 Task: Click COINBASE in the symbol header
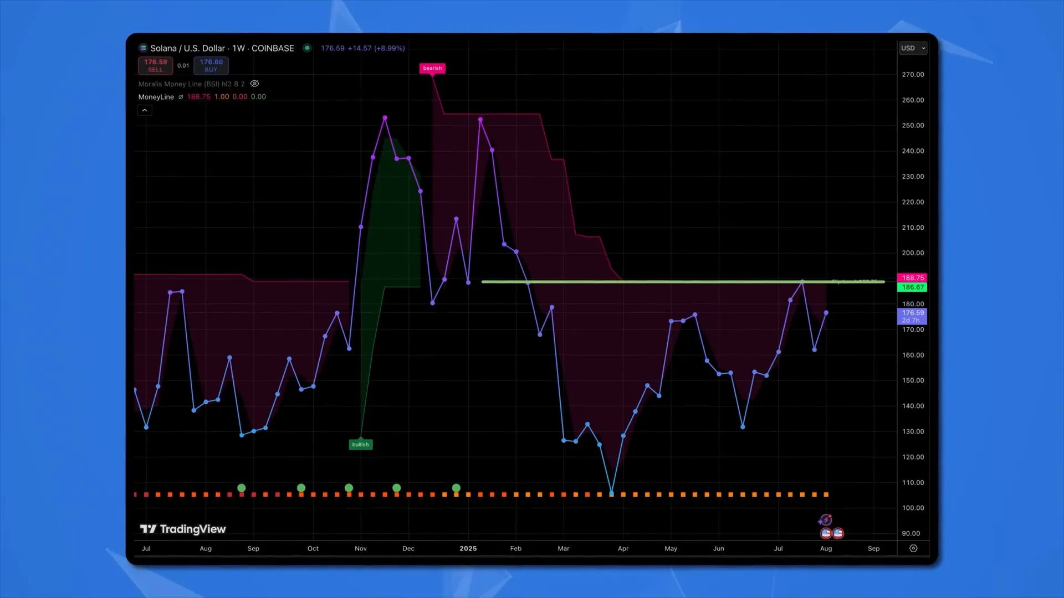(x=273, y=48)
